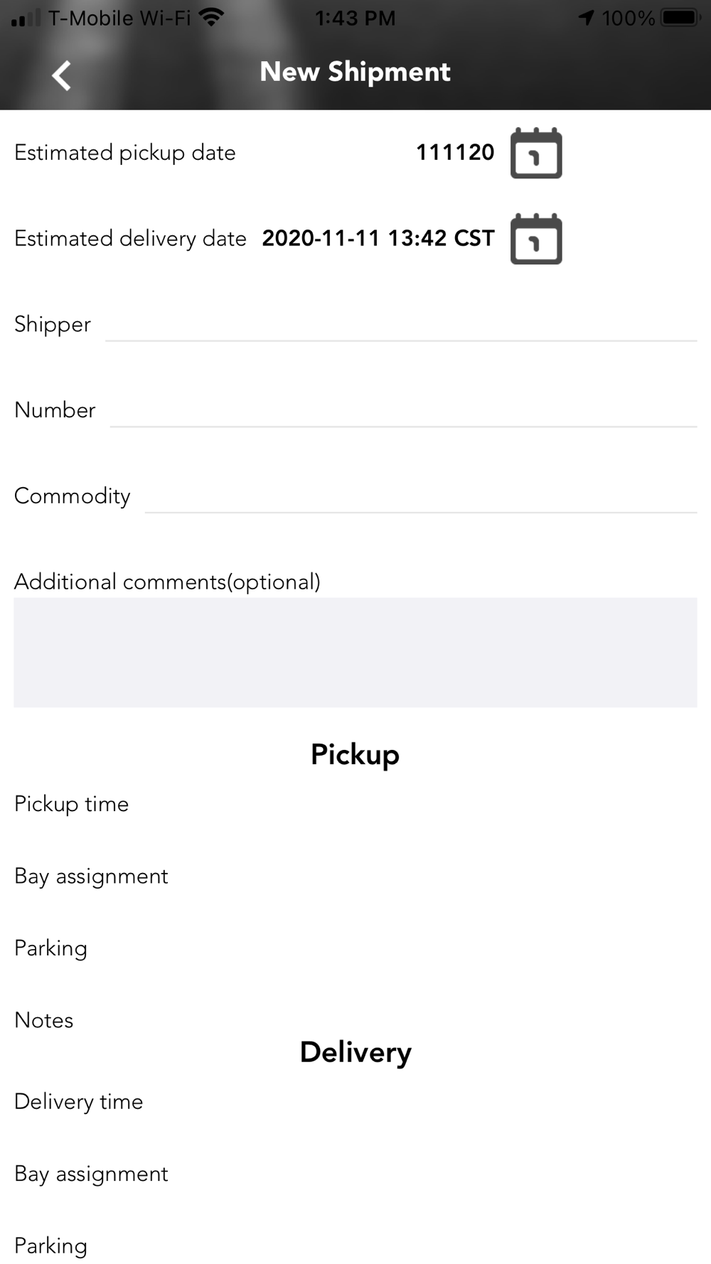Tap Bay assignment under Delivery
This screenshot has height=1264, width=711.
(92, 1174)
